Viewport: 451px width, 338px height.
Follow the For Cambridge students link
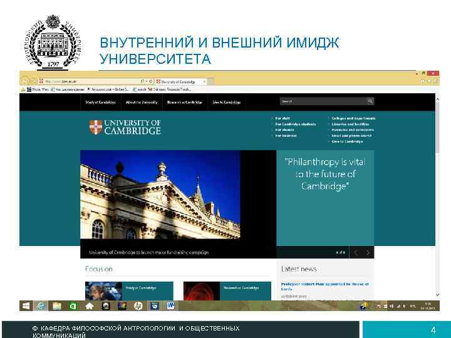click(296, 124)
